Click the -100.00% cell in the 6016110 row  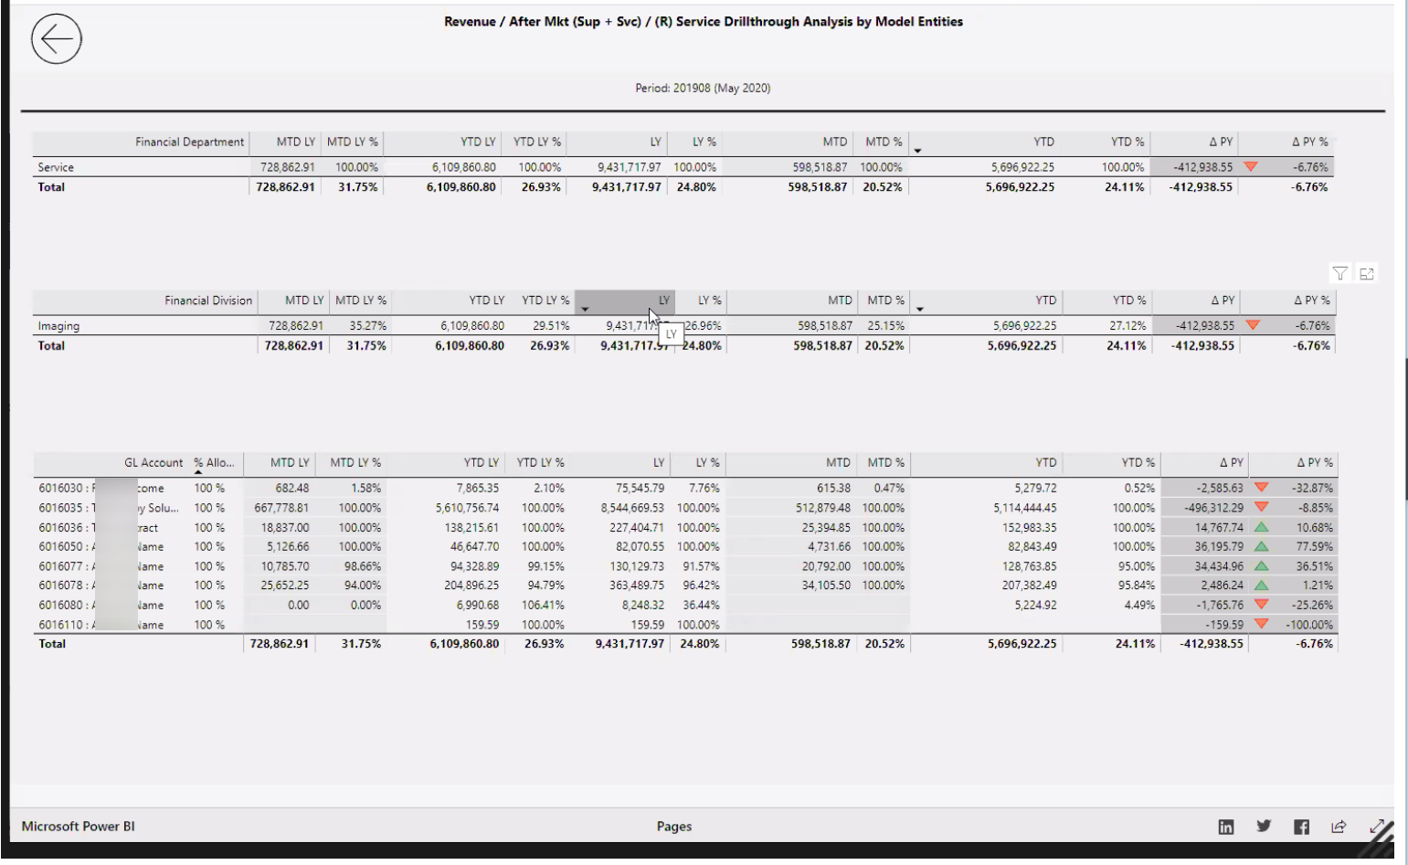point(1308,624)
